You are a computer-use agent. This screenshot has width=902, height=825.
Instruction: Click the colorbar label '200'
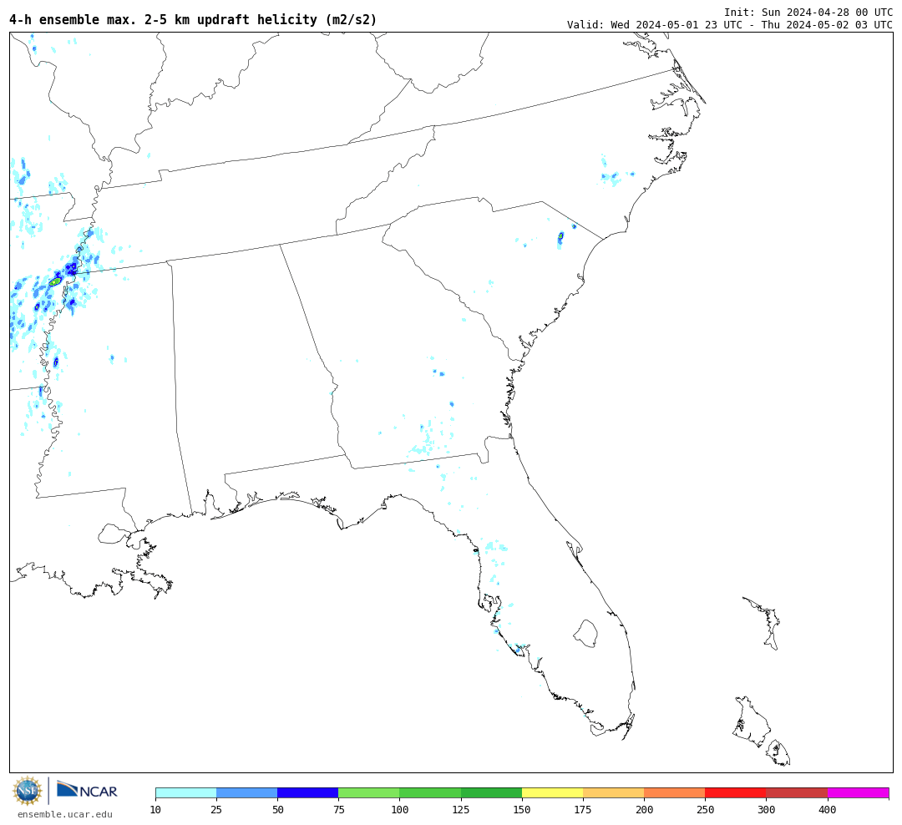[644, 810]
